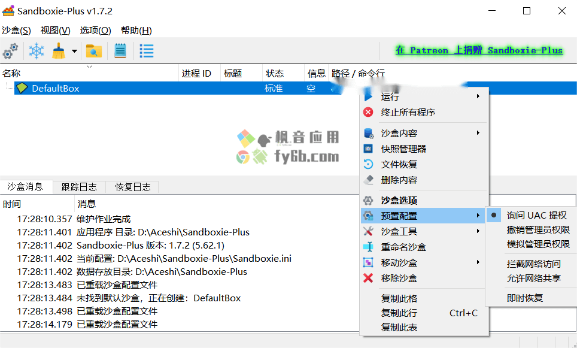Click the red stop icon for 终止所有程序

coord(368,113)
